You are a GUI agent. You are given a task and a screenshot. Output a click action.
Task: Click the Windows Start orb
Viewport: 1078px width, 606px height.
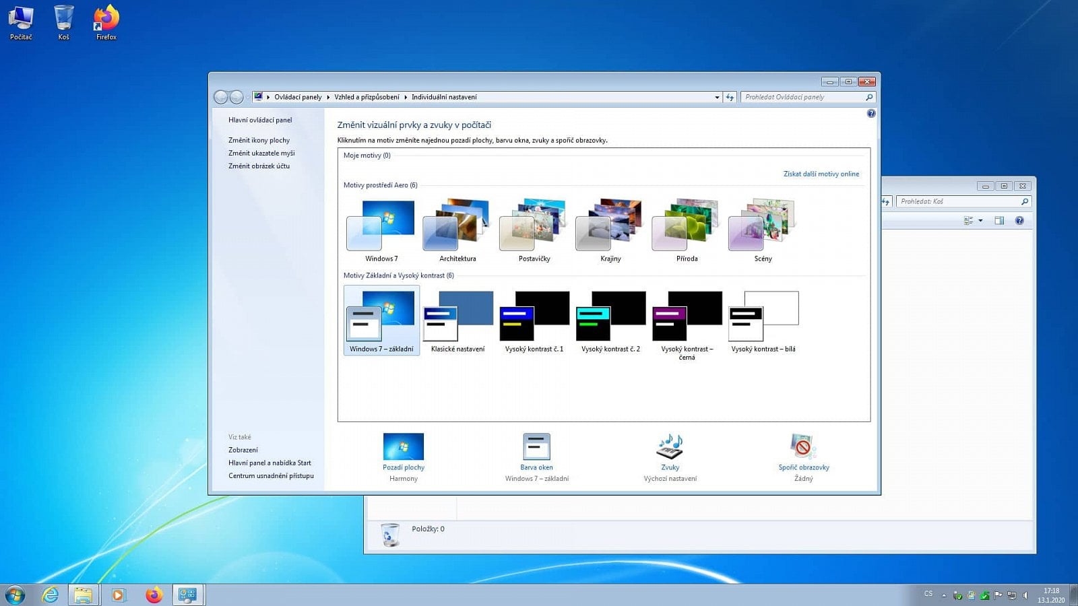(x=15, y=595)
